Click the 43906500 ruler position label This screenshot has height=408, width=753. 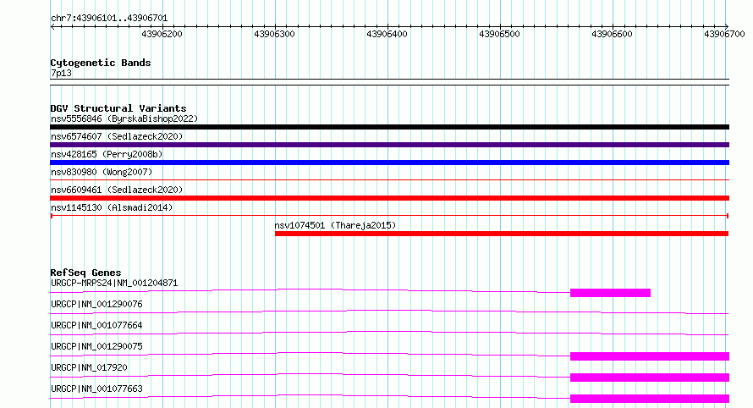pos(499,34)
